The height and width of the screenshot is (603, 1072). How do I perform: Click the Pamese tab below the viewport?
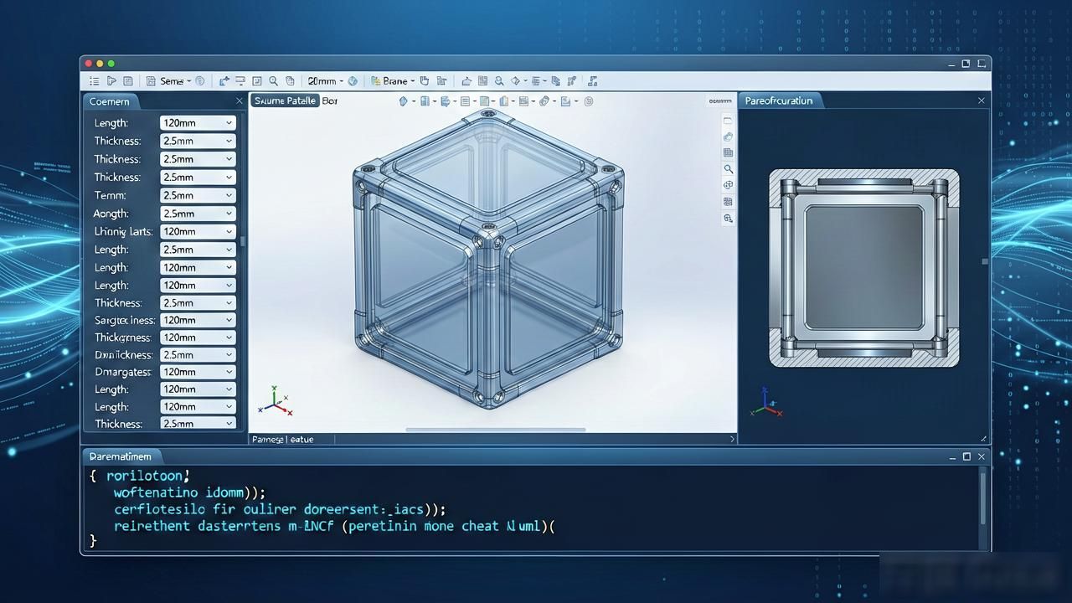[x=268, y=439]
